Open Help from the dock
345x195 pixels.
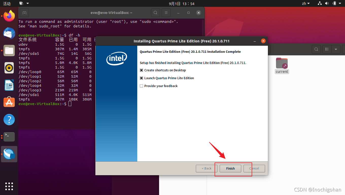(x=9, y=120)
